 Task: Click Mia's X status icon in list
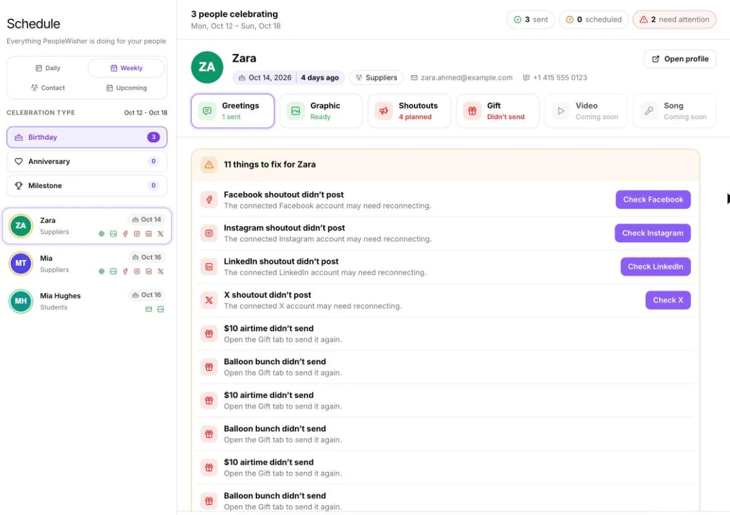click(161, 272)
